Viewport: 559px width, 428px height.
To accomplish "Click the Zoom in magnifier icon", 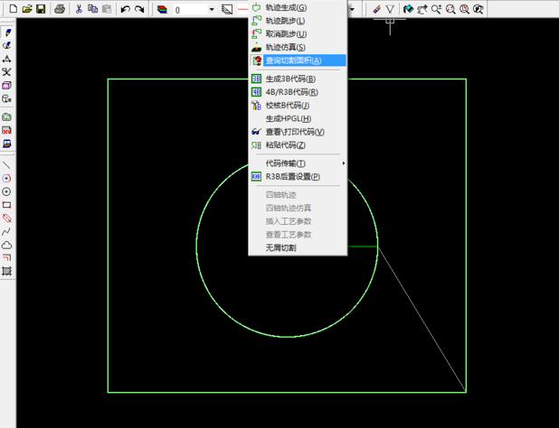I will click(436, 9).
